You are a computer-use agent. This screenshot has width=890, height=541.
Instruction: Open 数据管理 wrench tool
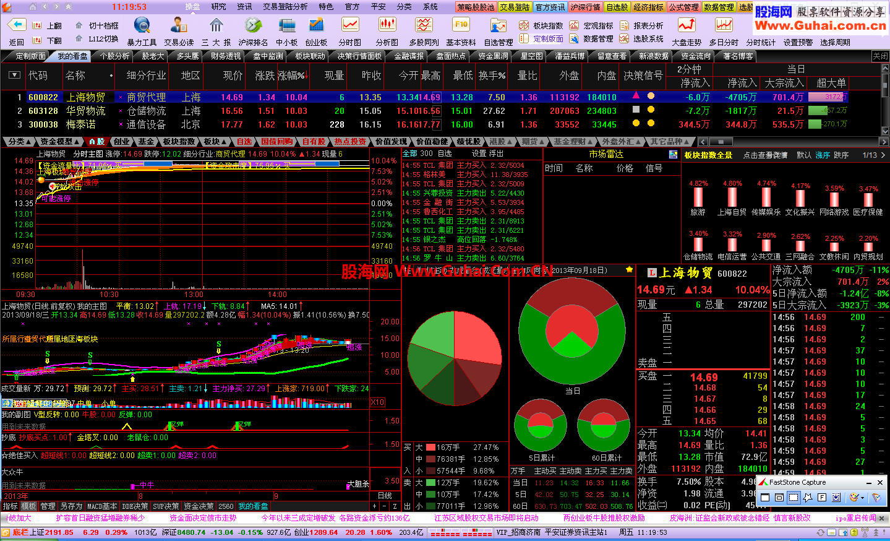(x=592, y=38)
